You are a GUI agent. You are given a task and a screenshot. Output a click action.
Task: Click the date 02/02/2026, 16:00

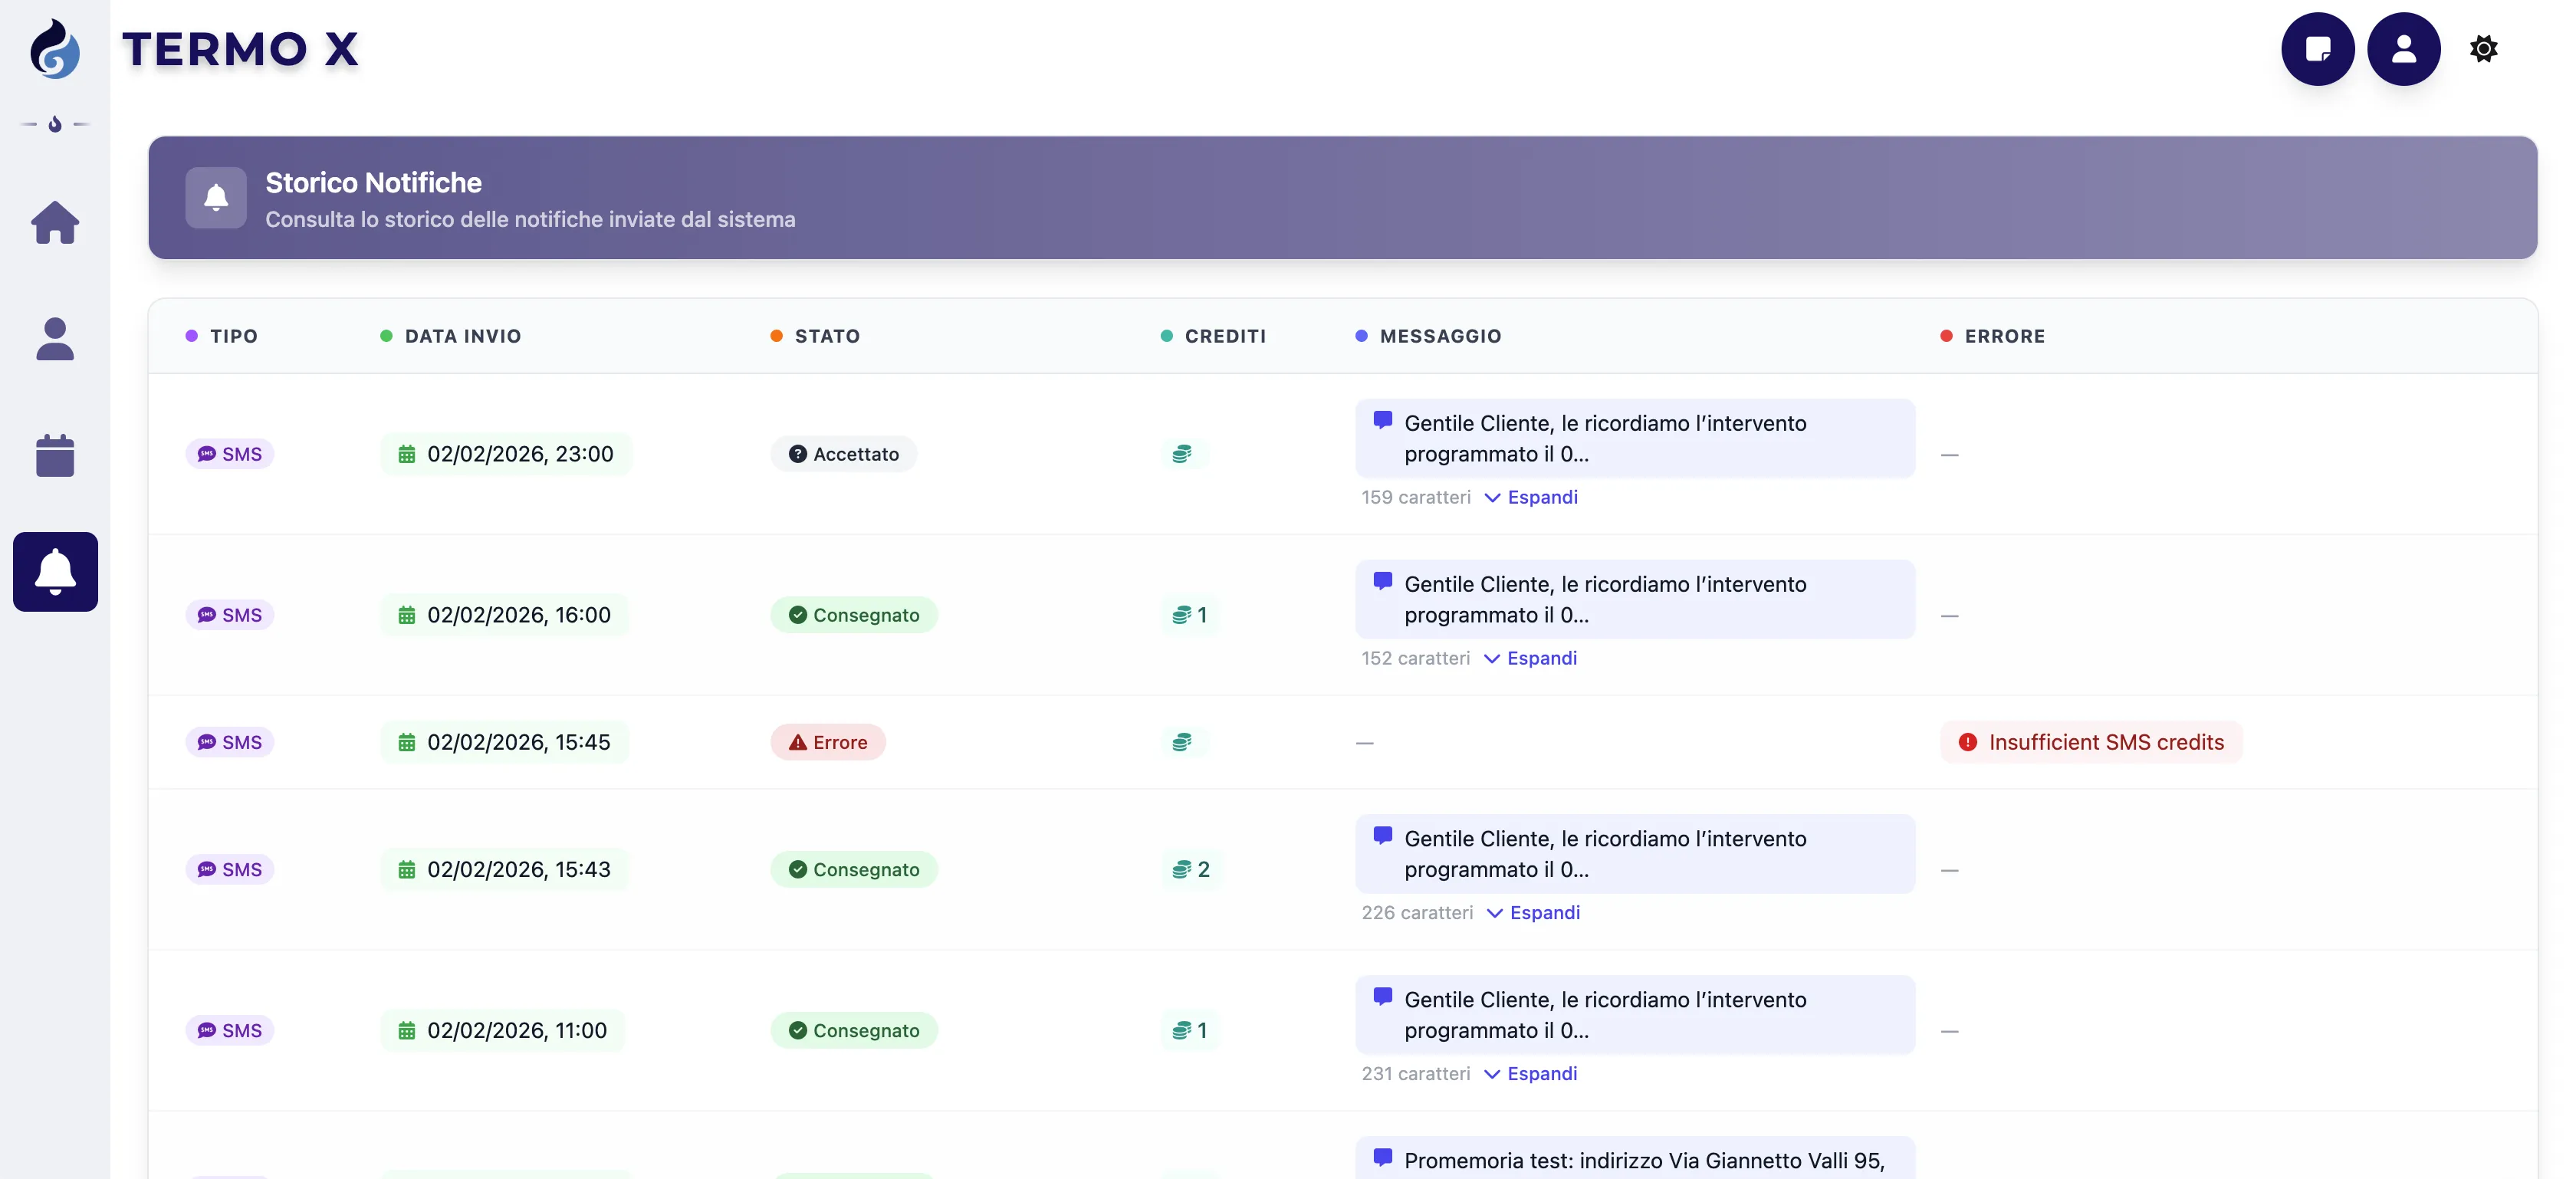click(x=505, y=615)
